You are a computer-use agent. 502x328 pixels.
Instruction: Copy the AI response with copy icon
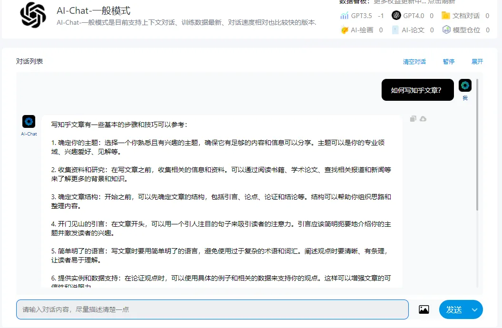pyautogui.click(x=413, y=118)
